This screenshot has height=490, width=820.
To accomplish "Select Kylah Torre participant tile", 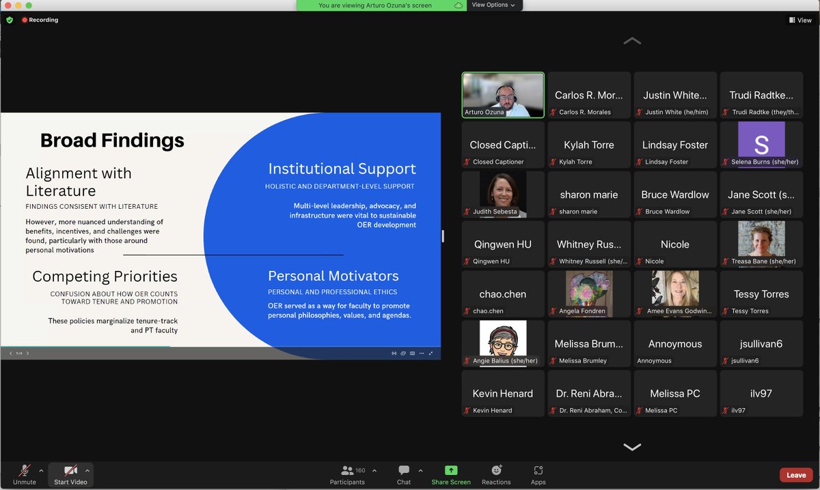I will (x=589, y=145).
